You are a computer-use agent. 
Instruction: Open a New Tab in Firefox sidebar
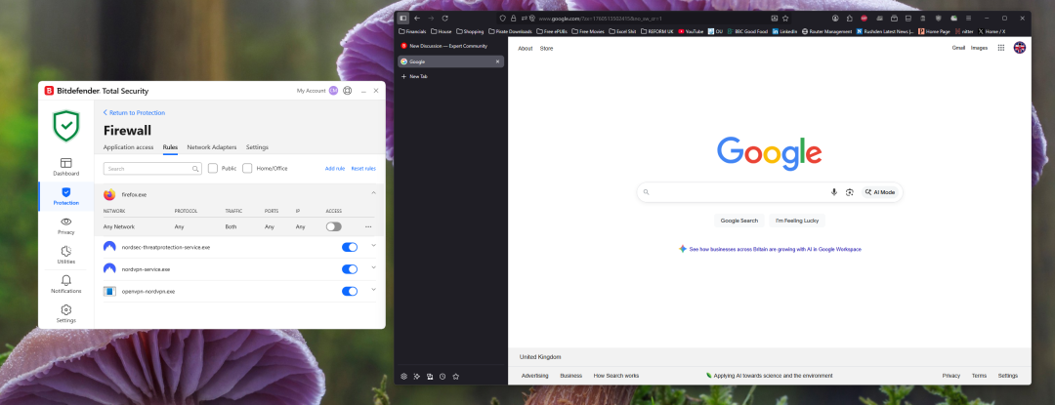pos(450,76)
